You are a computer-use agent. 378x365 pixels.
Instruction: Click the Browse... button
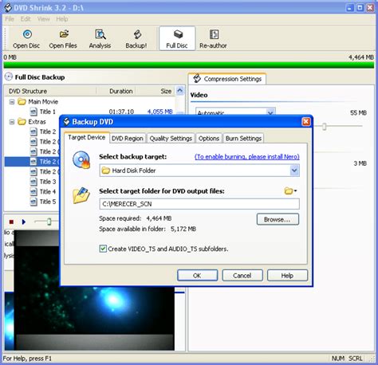pyautogui.click(x=278, y=219)
